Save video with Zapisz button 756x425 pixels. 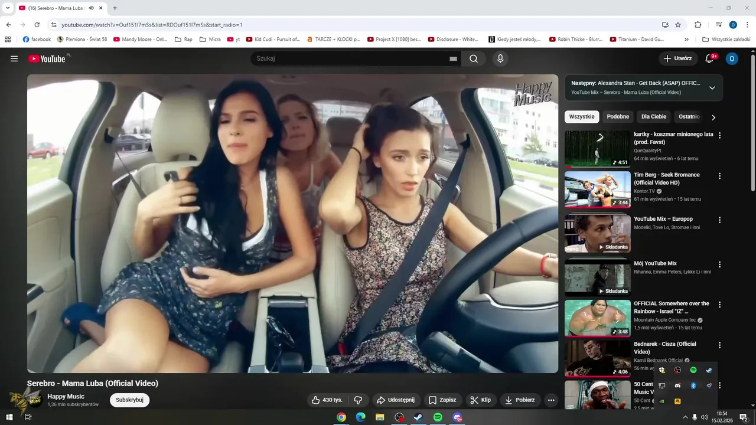(x=442, y=400)
